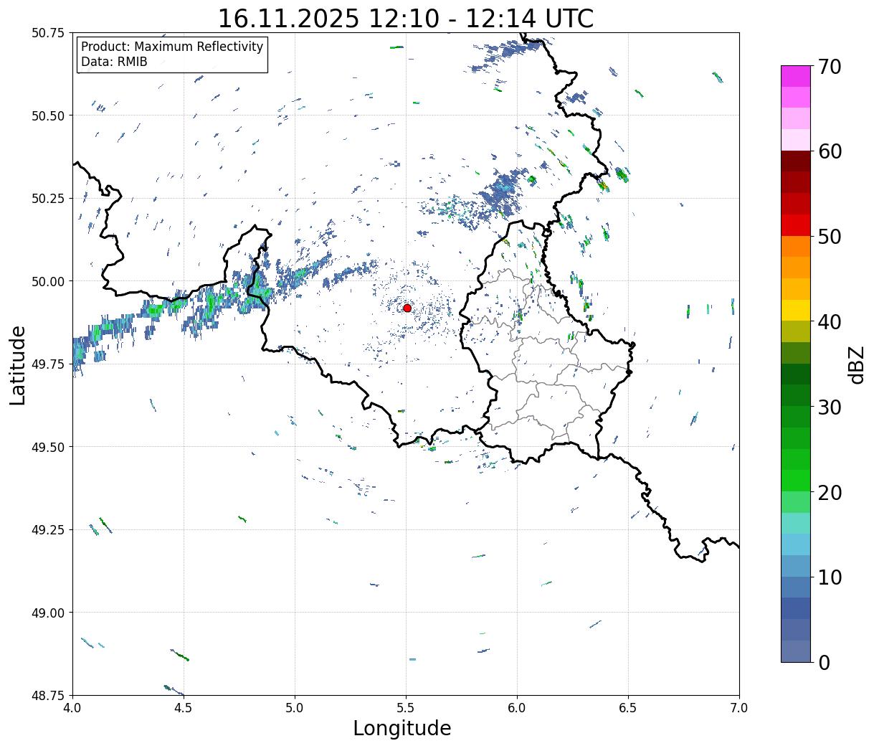This screenshot has height=746, width=874.
Task: Click the light blue colorbar swatch just above 10 dBZ
Action: click(x=796, y=566)
